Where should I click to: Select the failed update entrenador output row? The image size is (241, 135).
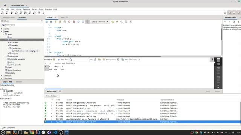(x=142, y=119)
